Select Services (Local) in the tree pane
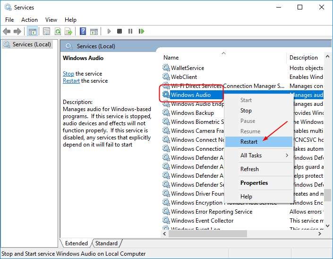This screenshot has height=259, width=333. tap(27, 44)
